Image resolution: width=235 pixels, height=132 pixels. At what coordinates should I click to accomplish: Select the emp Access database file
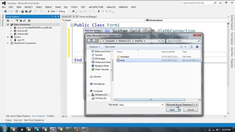point(122,60)
